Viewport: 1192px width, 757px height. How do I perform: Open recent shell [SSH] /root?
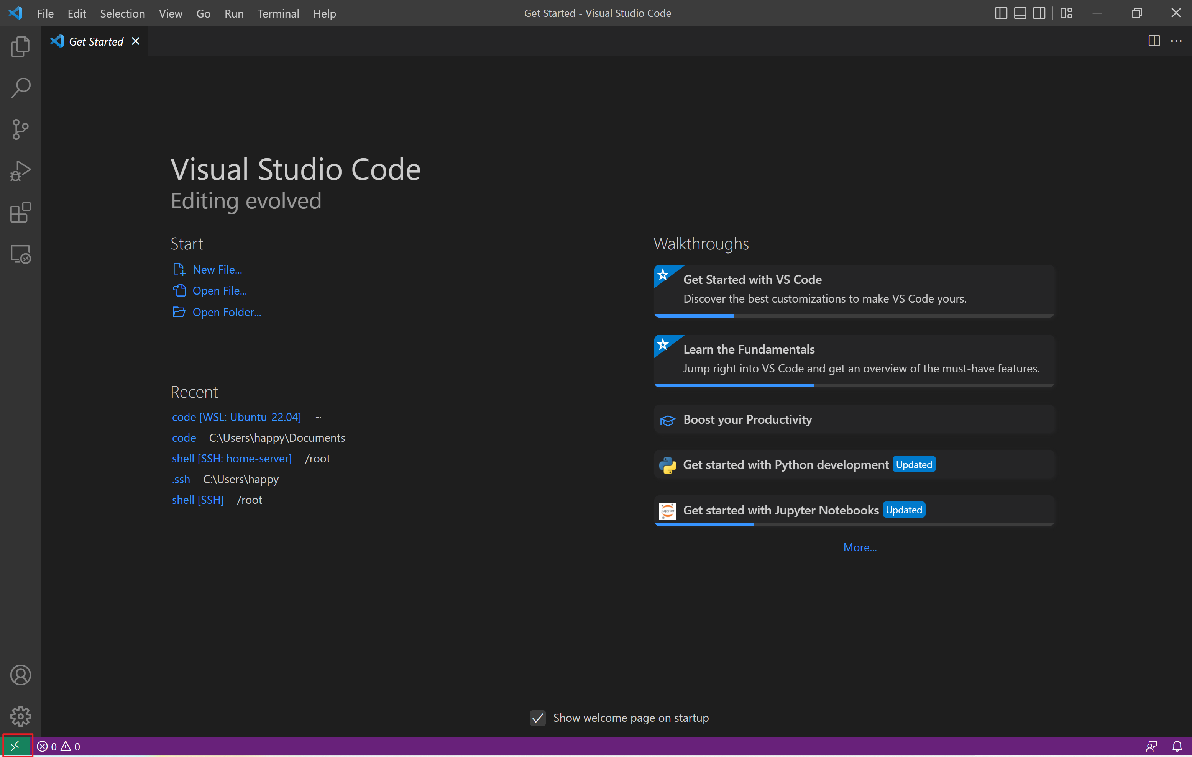(197, 500)
